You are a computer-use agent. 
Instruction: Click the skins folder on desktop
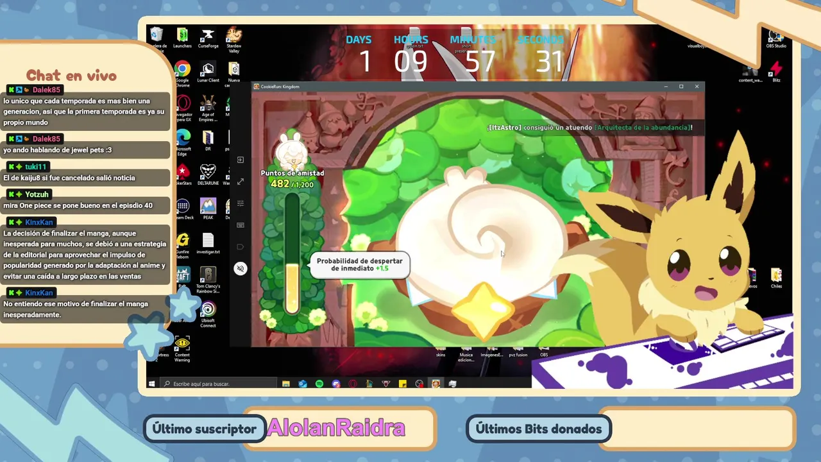click(441, 352)
